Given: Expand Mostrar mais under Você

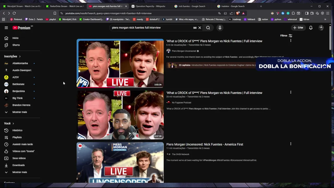Looking at the screenshot, I should [x=20, y=172].
